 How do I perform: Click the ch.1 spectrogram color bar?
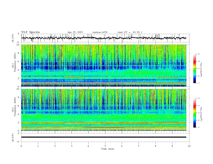(194, 69)
